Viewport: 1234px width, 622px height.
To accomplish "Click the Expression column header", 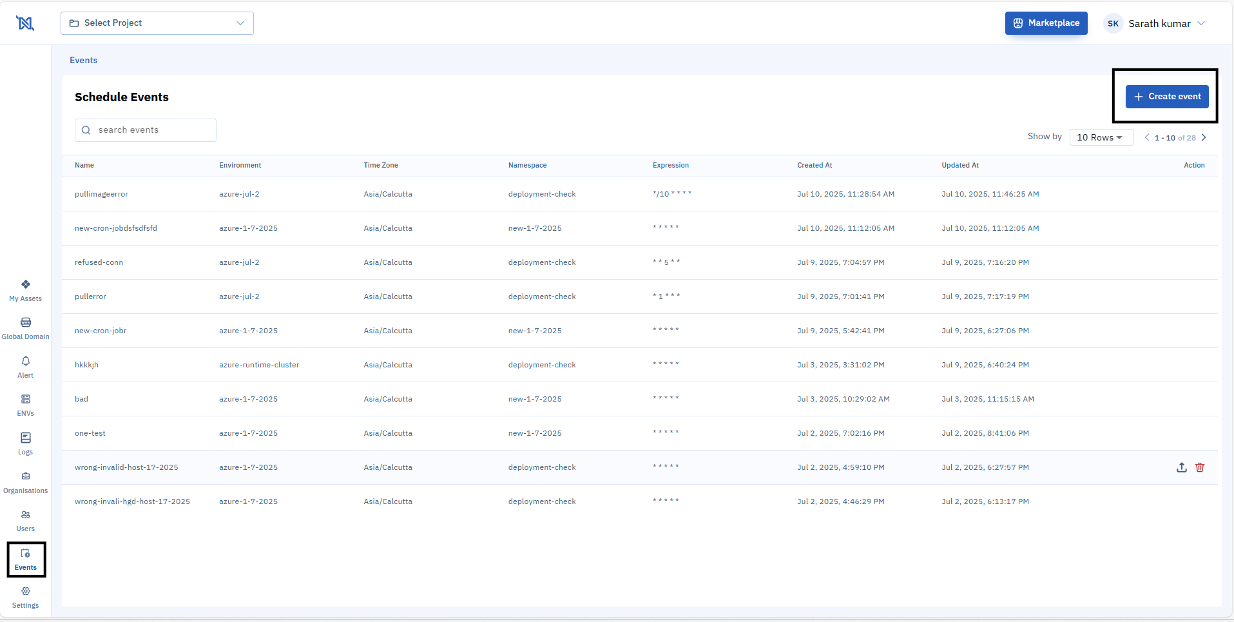I will (671, 166).
